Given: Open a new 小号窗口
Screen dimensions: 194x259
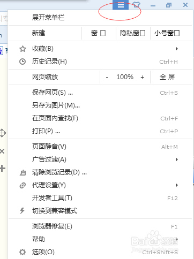Looking at the screenshot, I should tap(167, 33).
